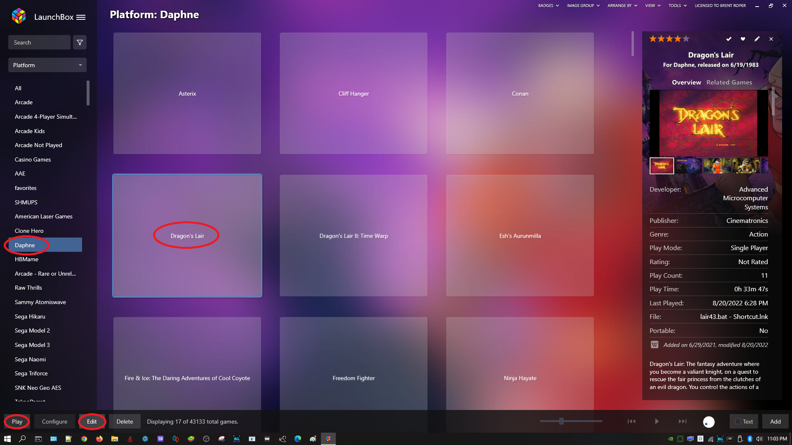Open the search filter funnel icon
This screenshot has width=792, height=445.
point(80,42)
